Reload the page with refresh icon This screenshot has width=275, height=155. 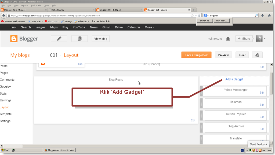pyautogui.click(x=199, y=16)
